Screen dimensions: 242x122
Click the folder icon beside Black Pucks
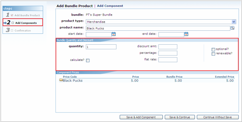(61, 80)
